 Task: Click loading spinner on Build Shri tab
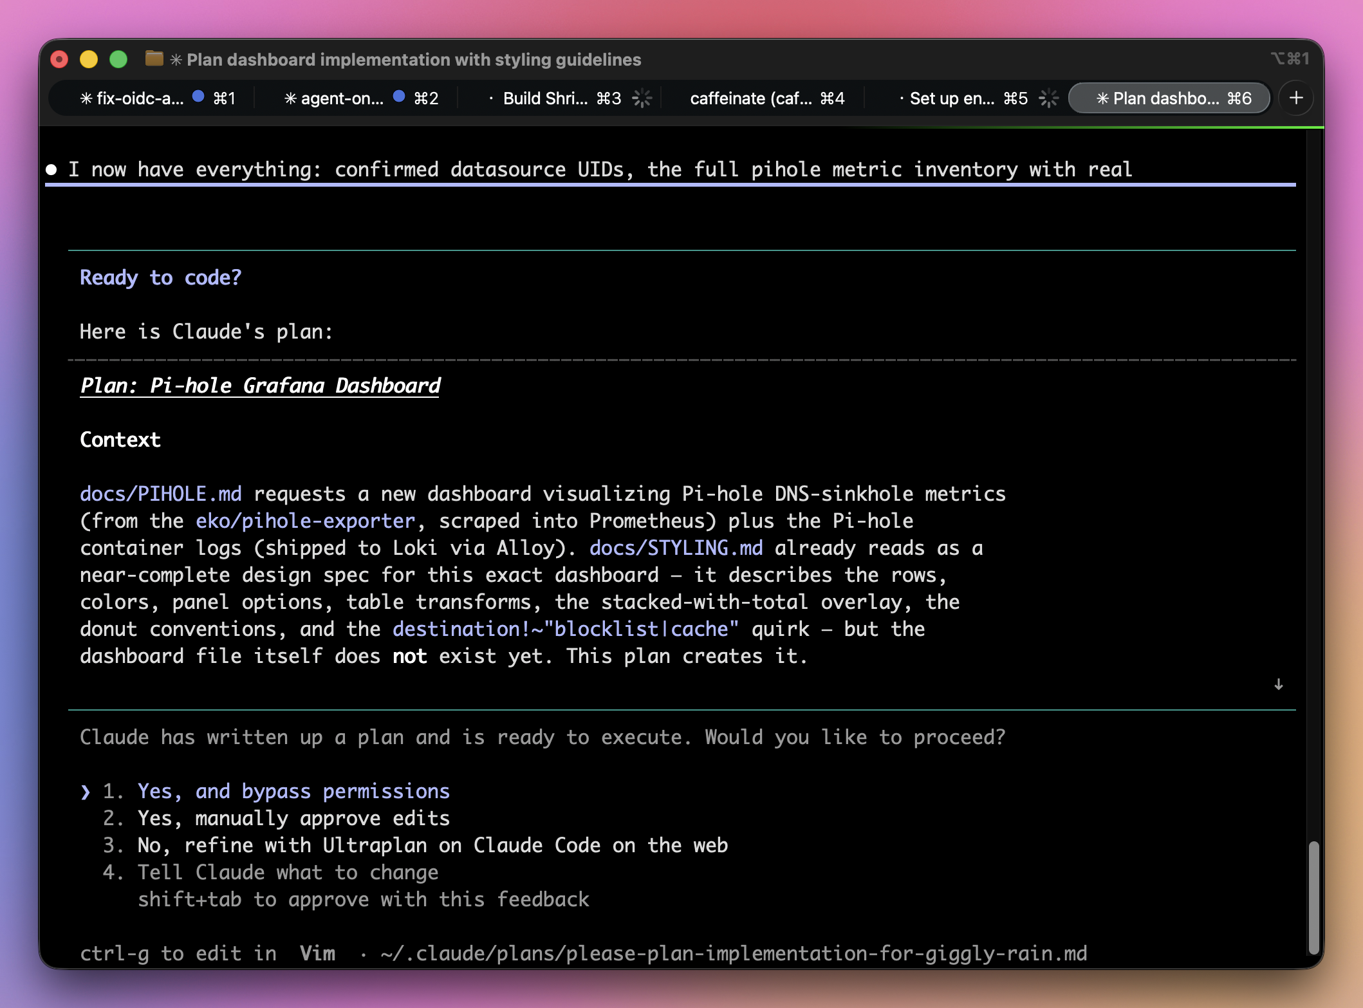tap(642, 98)
